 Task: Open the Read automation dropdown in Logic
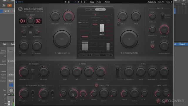coord(11,81)
